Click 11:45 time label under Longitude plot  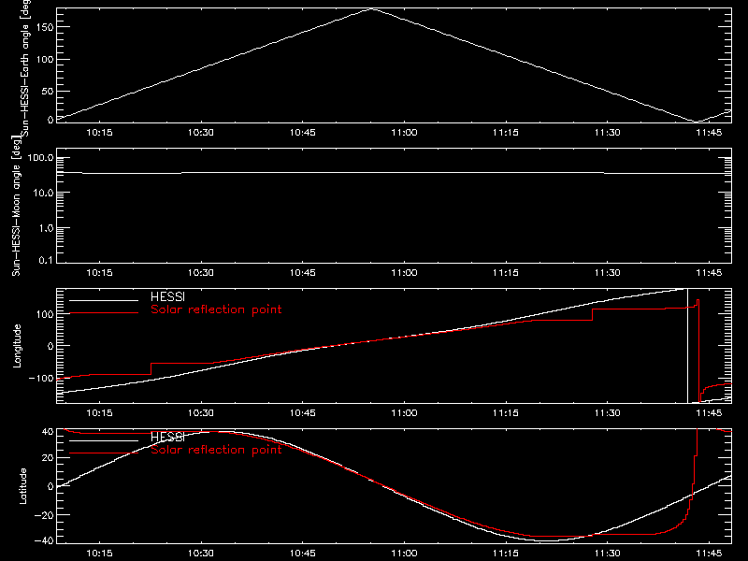pyautogui.click(x=709, y=412)
